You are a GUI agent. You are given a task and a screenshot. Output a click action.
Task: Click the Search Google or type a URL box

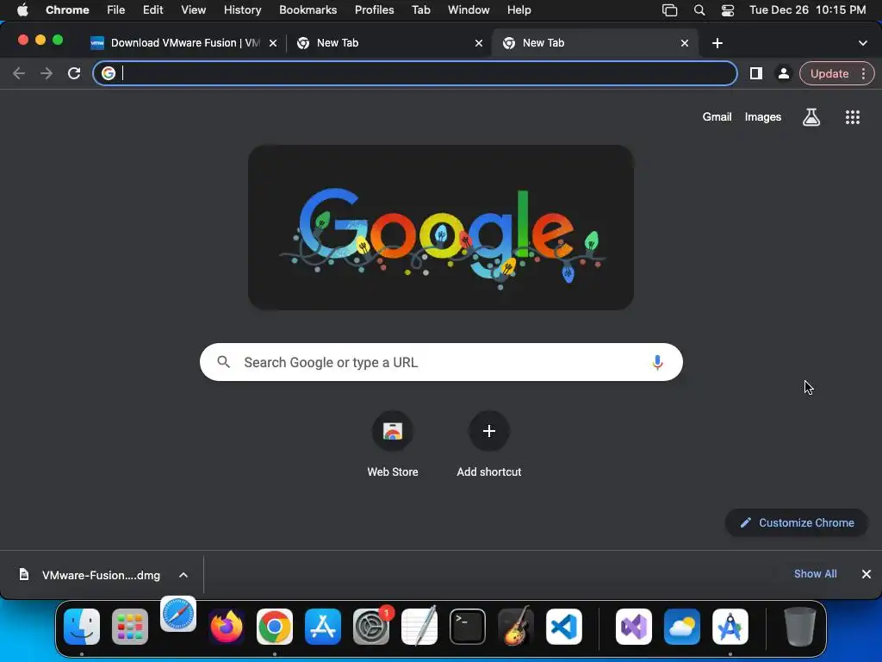coord(441,362)
